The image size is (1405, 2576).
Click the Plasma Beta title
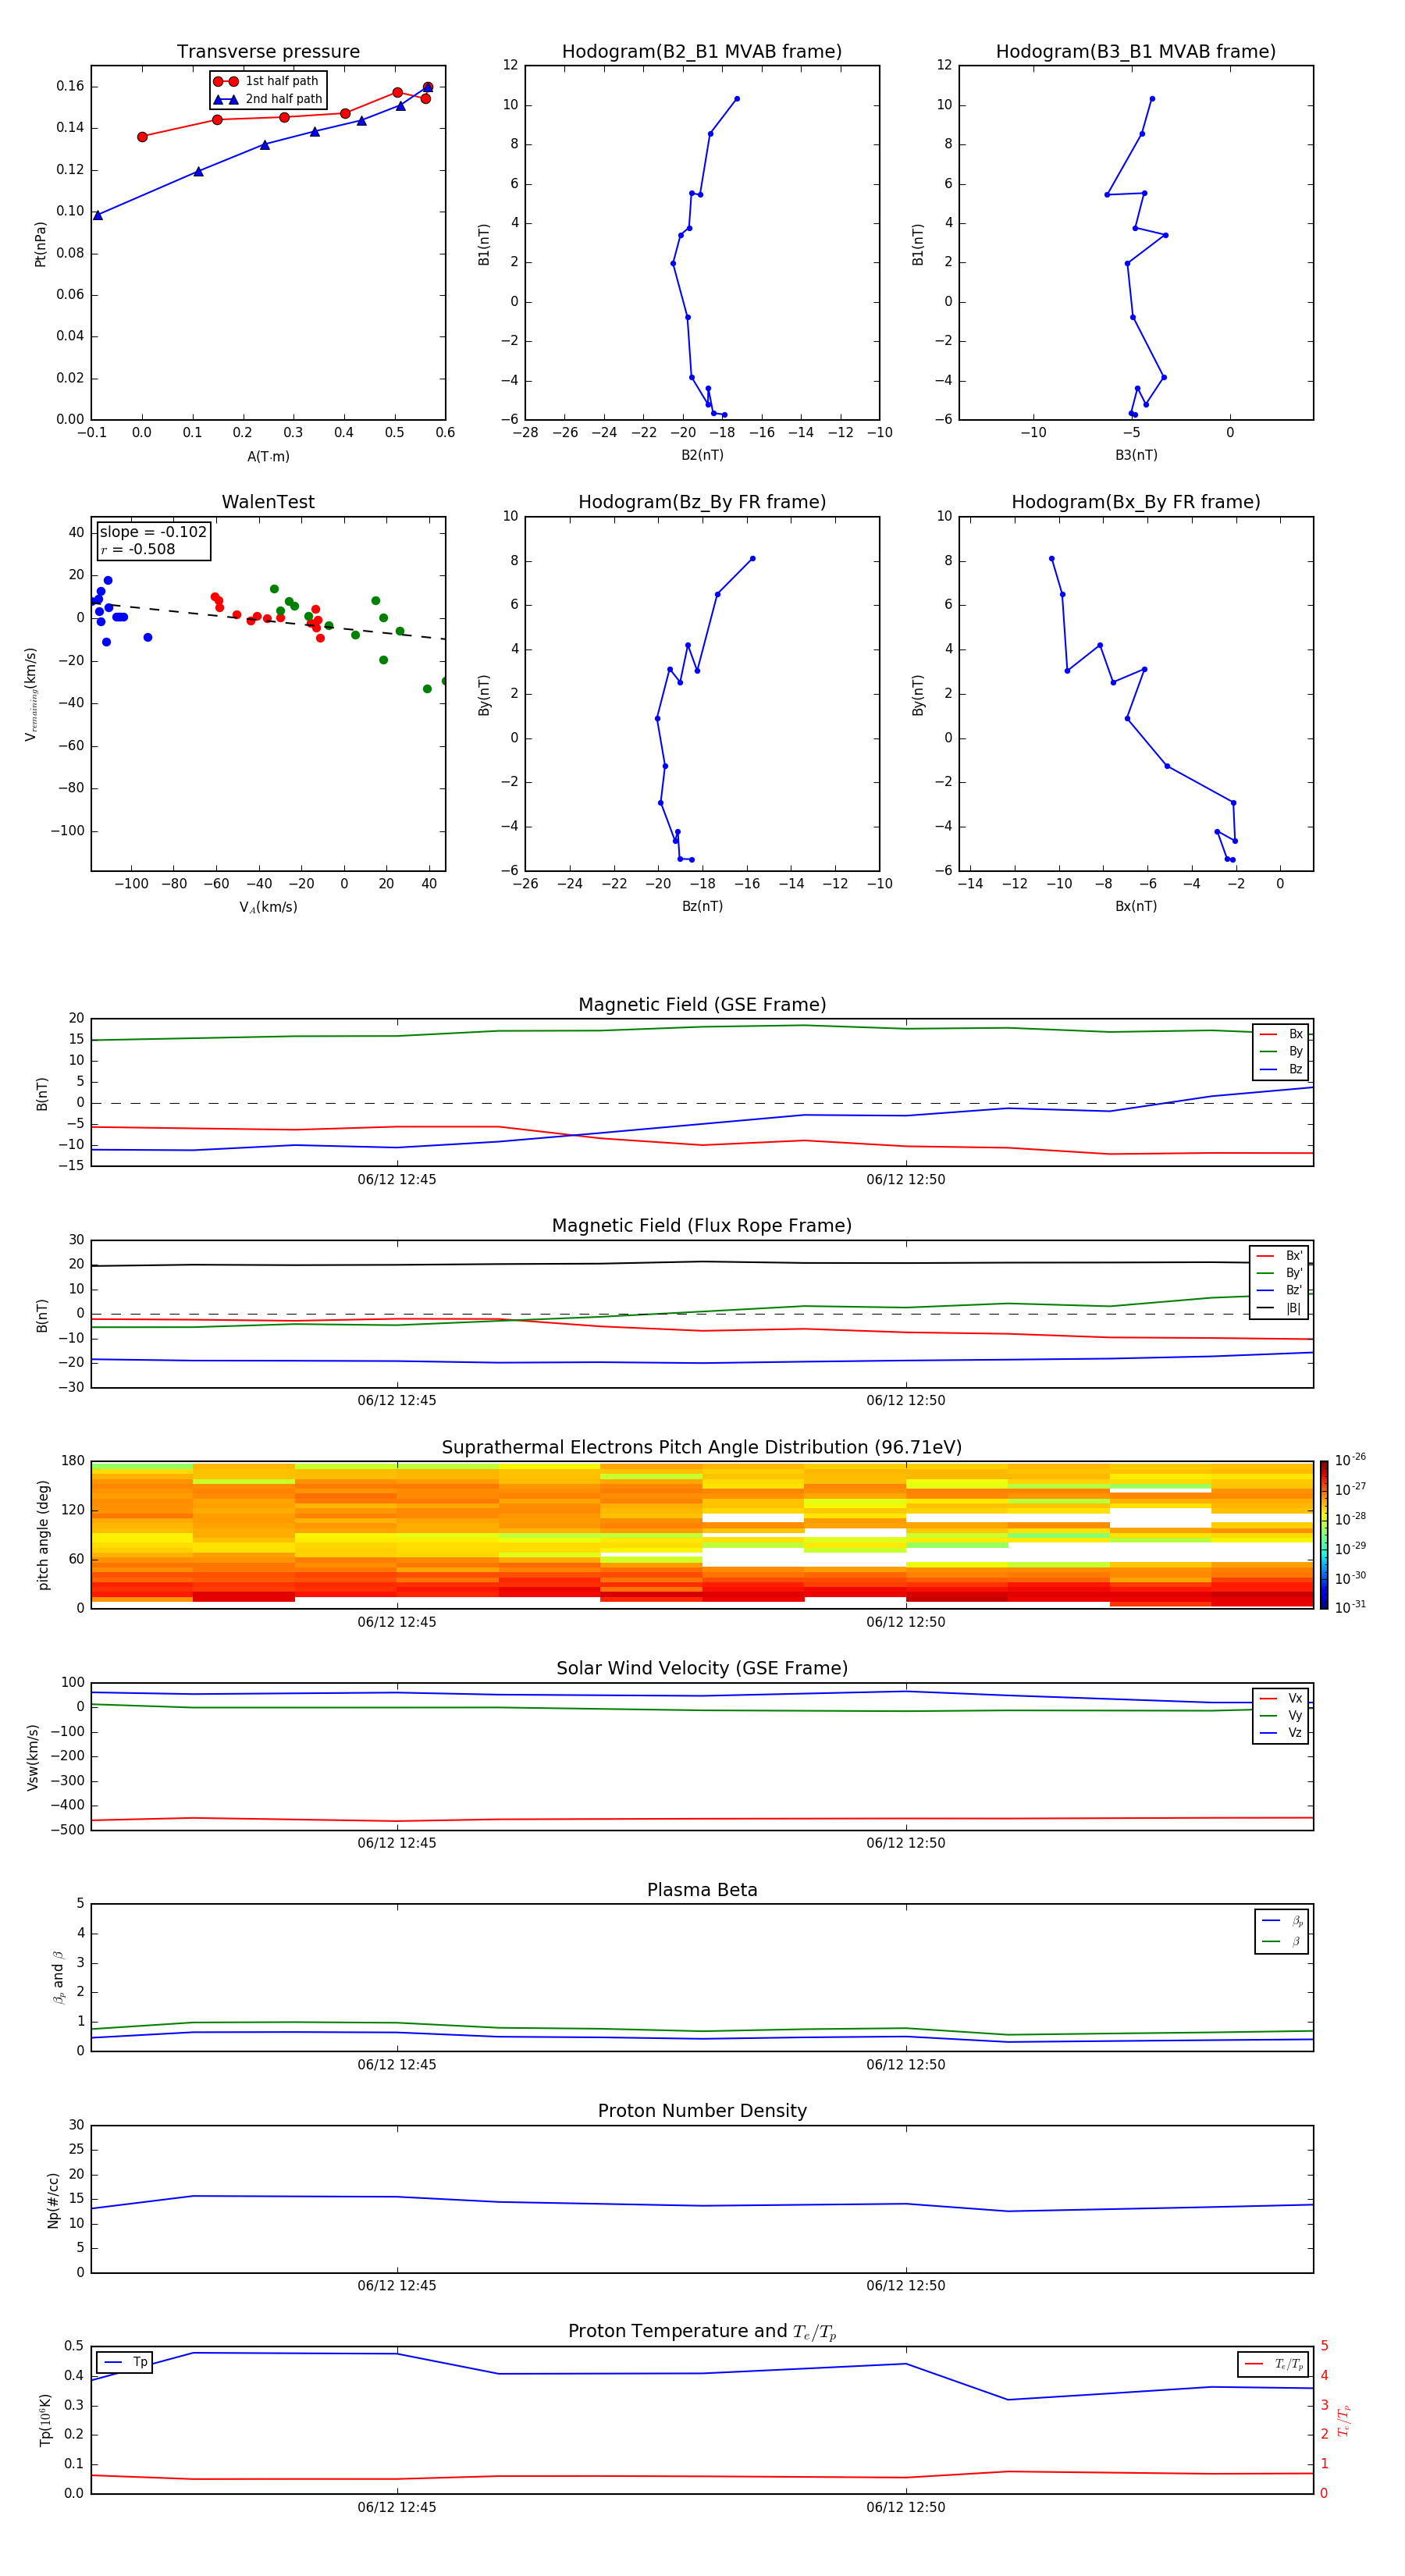point(702,1891)
